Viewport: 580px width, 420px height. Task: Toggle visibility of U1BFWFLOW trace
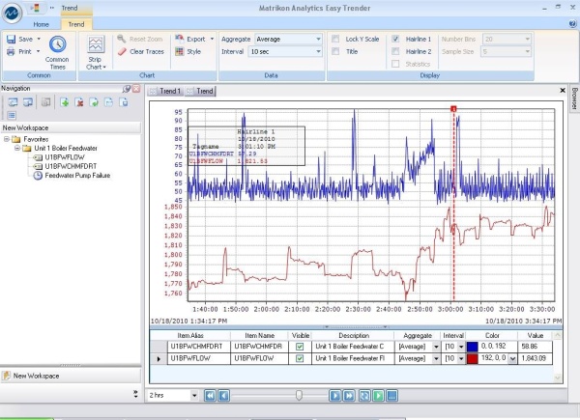tap(300, 358)
